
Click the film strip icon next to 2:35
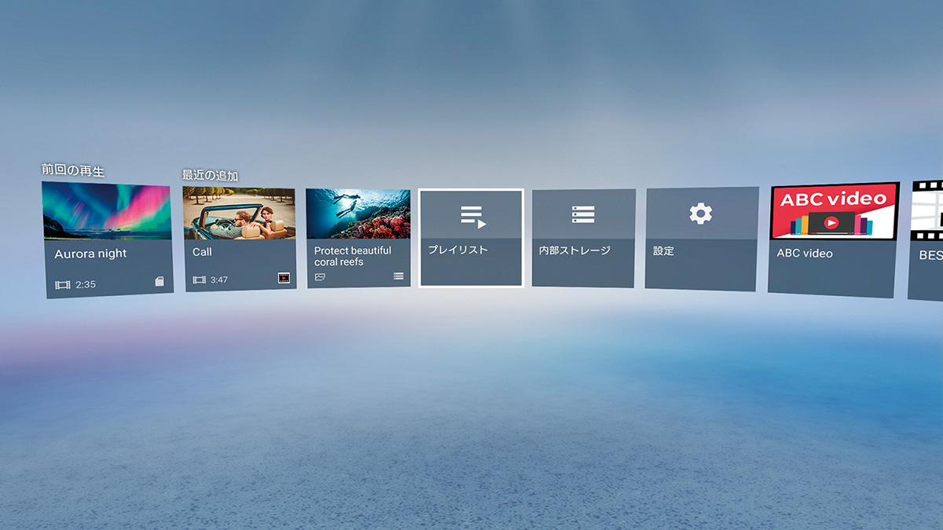click(63, 284)
